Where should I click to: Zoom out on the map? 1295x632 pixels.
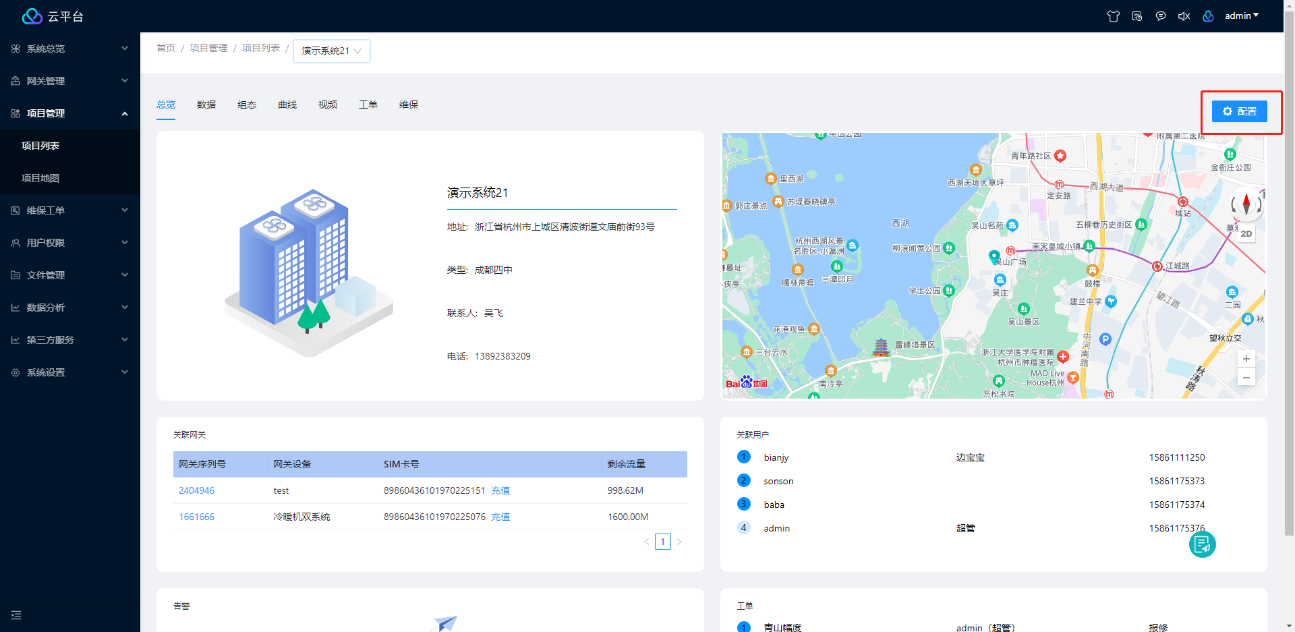[x=1246, y=378]
